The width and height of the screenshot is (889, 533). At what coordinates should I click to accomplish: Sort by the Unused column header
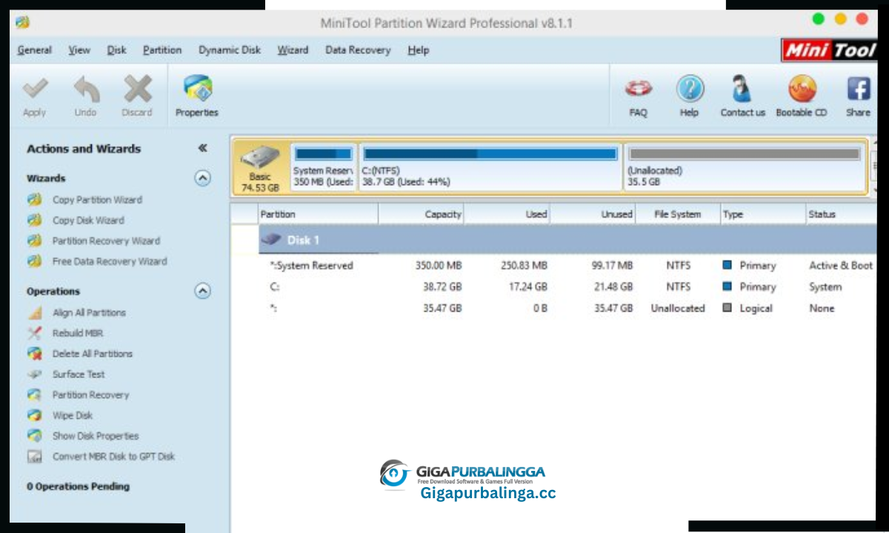(593, 214)
